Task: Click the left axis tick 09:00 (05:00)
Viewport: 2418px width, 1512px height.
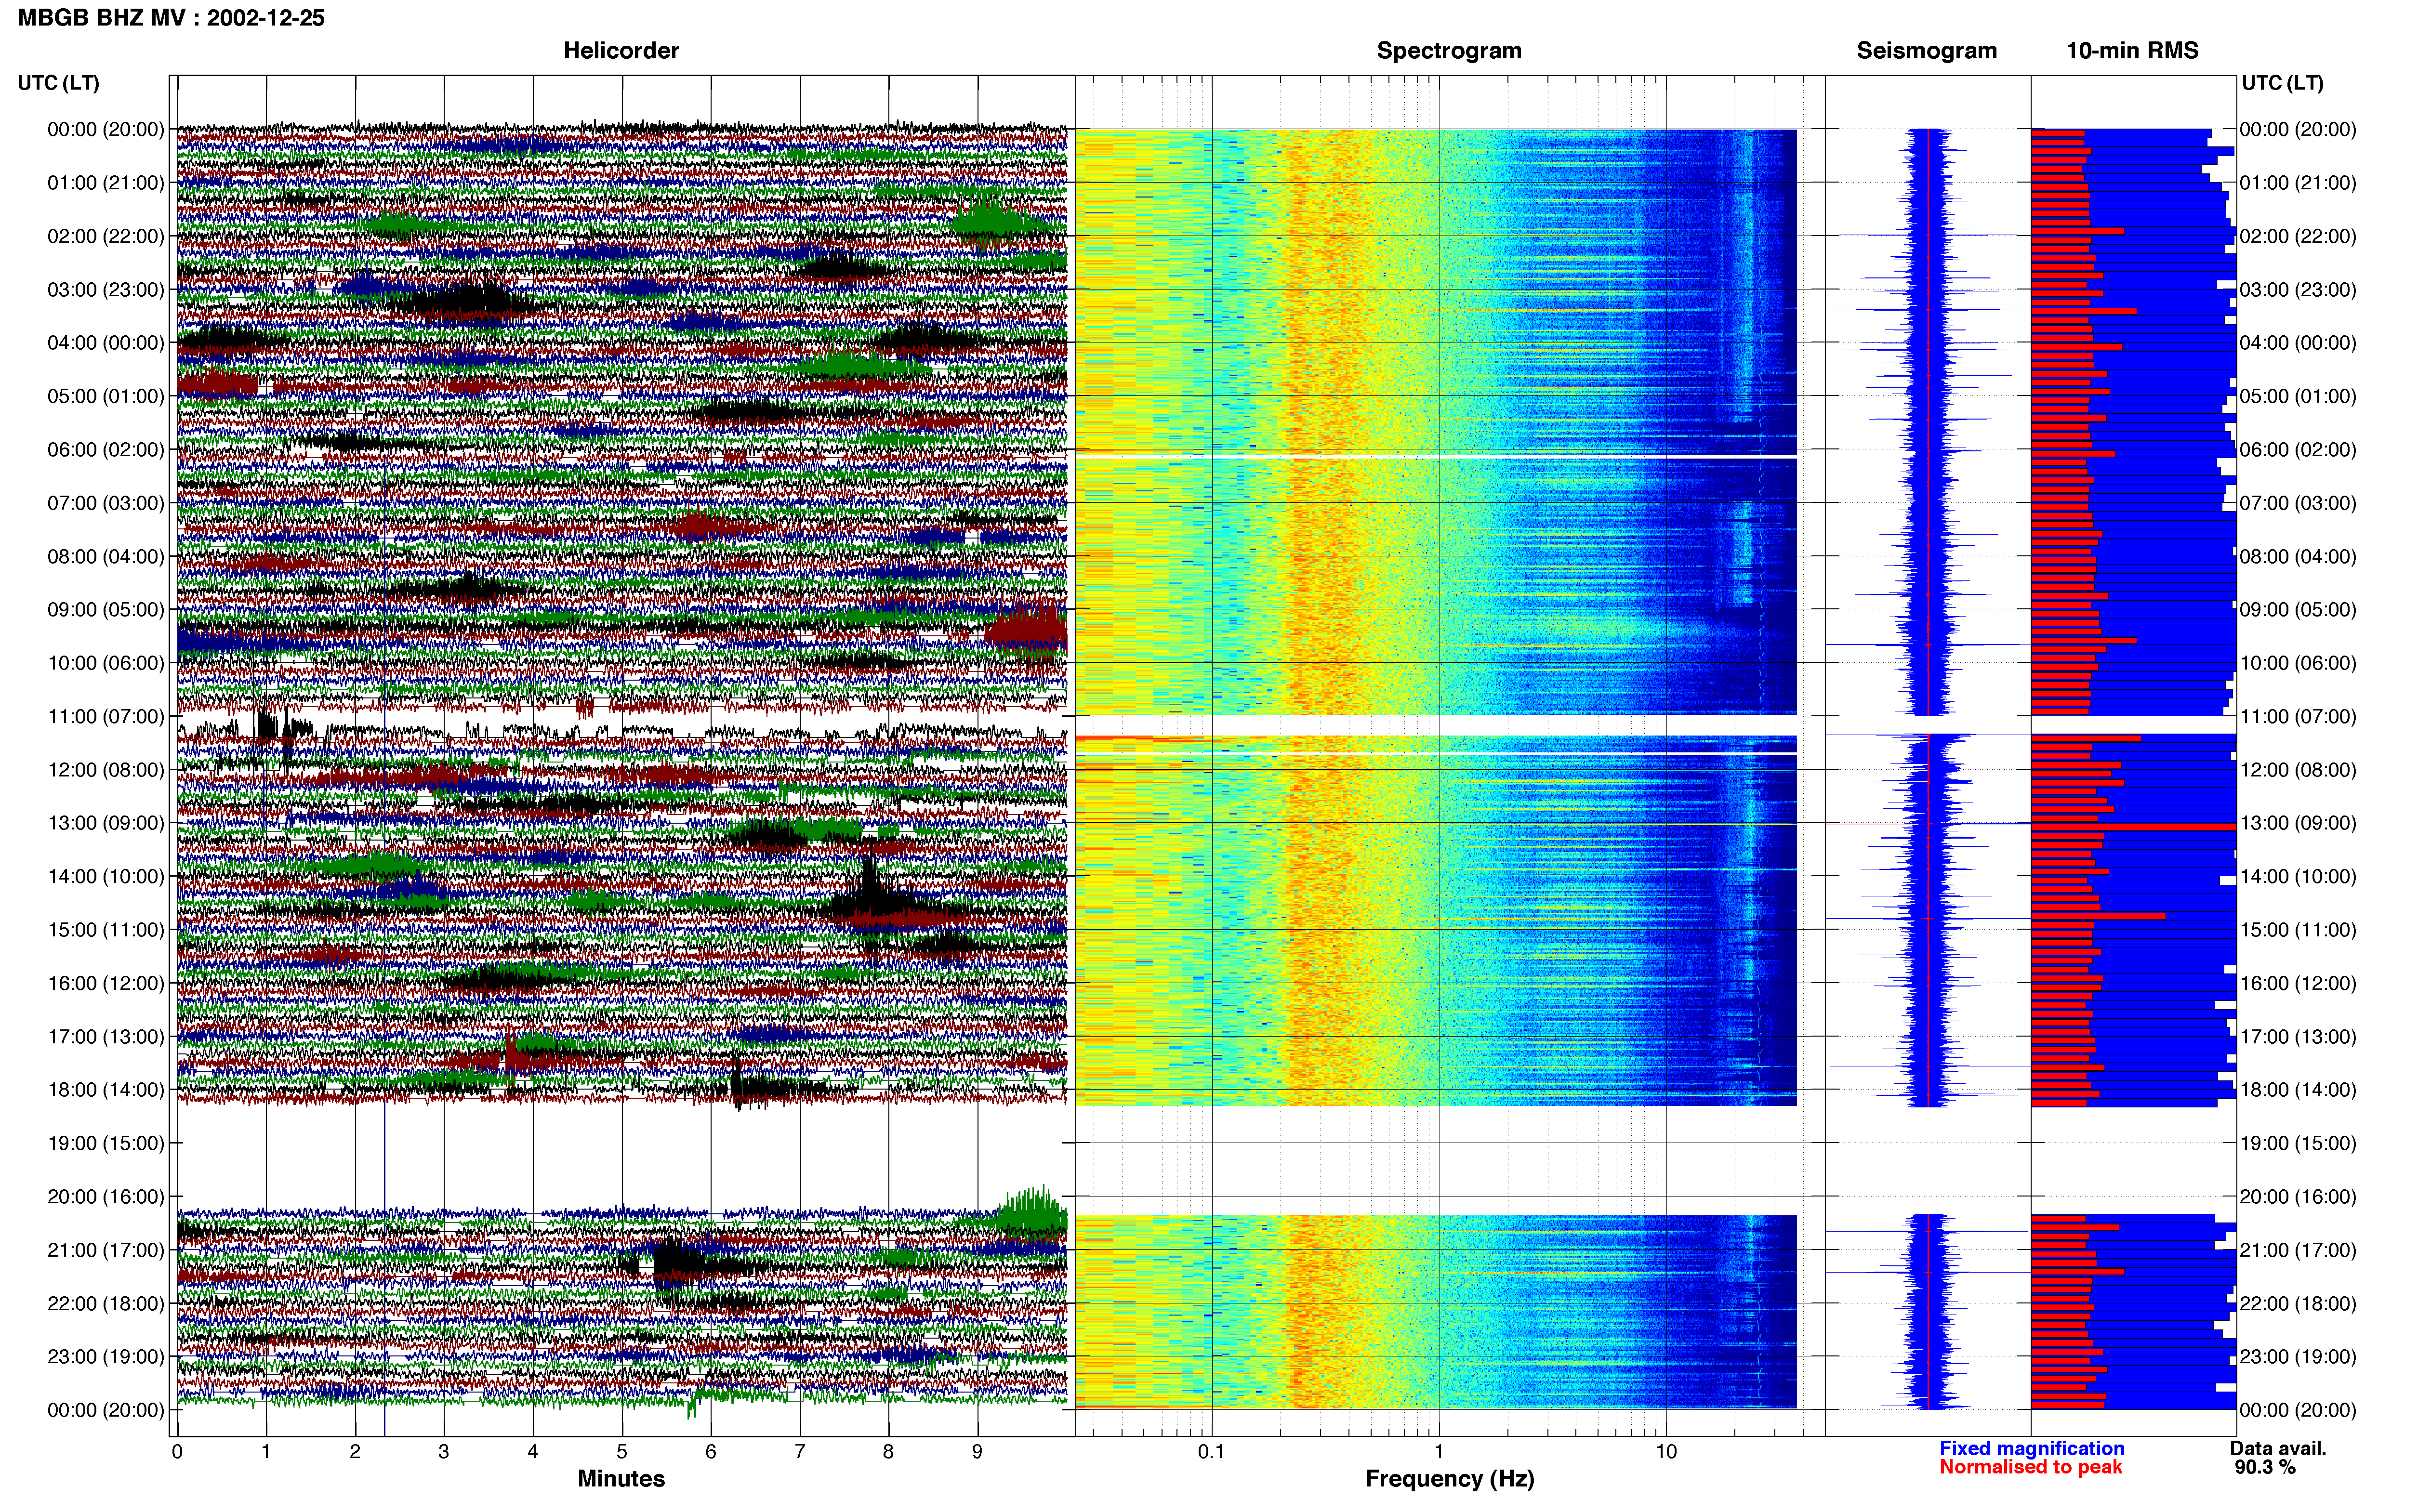Action: click(x=106, y=610)
